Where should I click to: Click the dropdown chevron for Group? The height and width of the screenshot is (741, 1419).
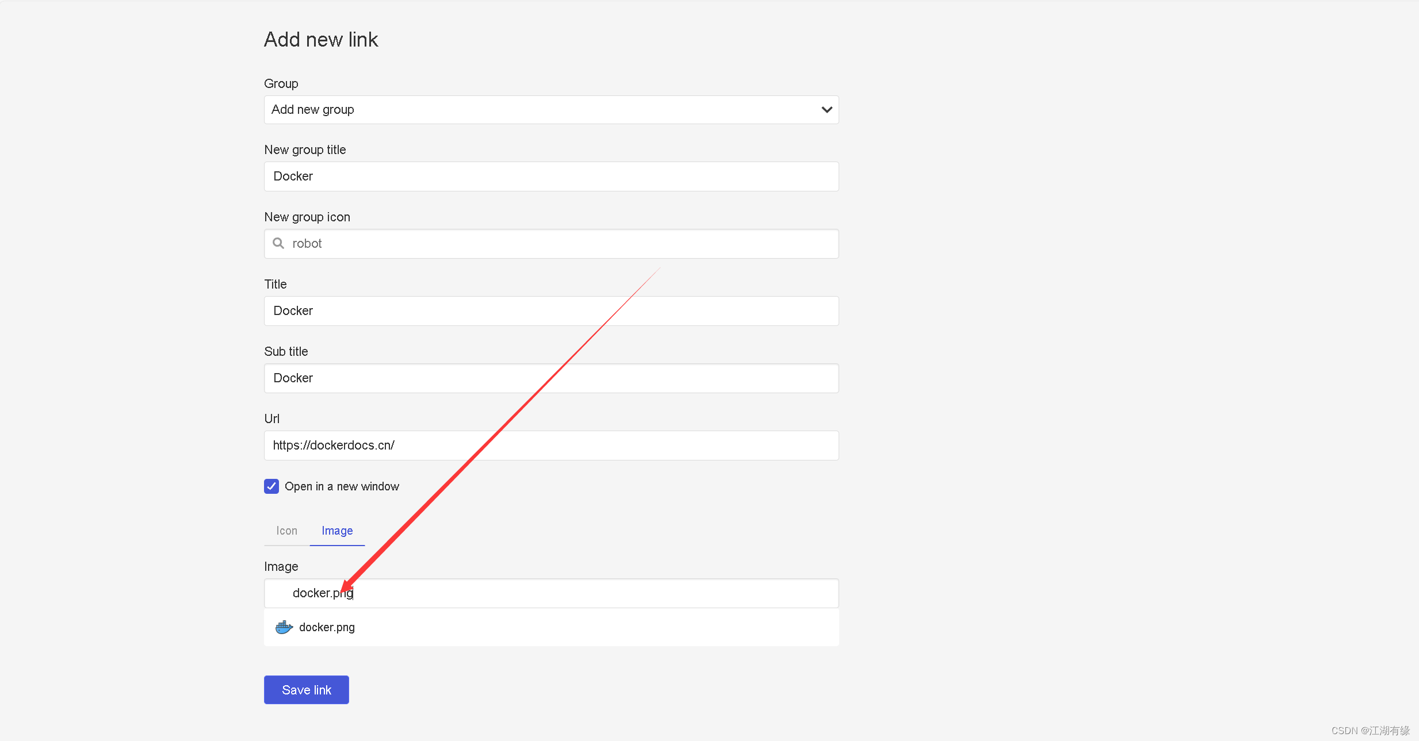click(x=827, y=109)
